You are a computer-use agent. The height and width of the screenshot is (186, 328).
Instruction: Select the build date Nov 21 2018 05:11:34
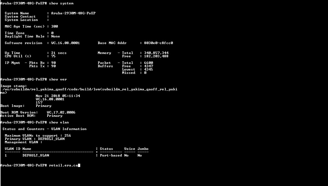tap(58, 96)
